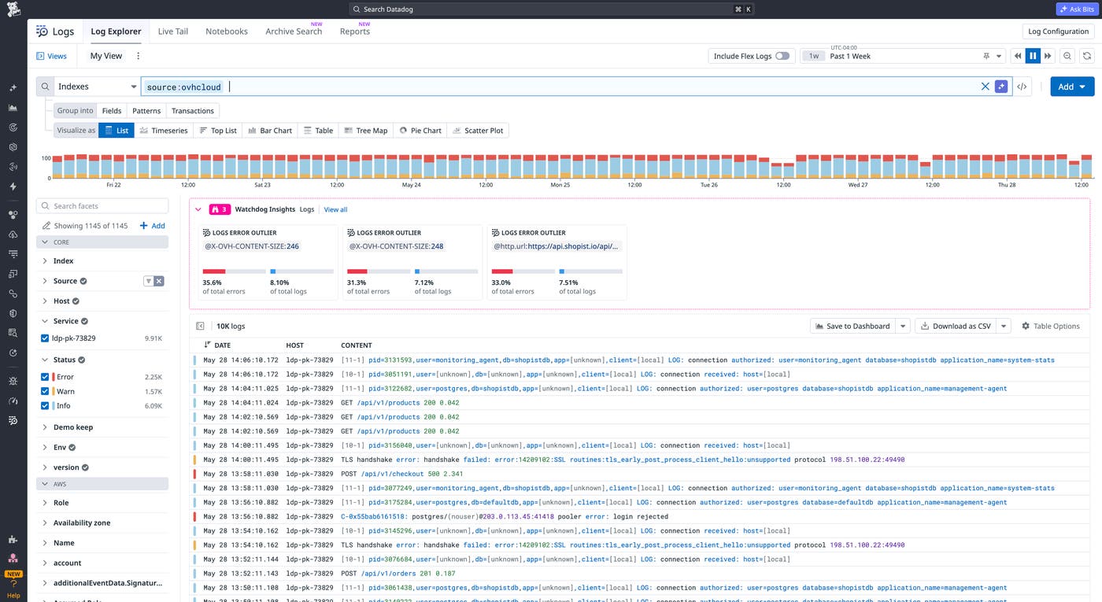The width and height of the screenshot is (1102, 602).
Task: Step time range backward with rewind icon
Action: [1019, 56]
